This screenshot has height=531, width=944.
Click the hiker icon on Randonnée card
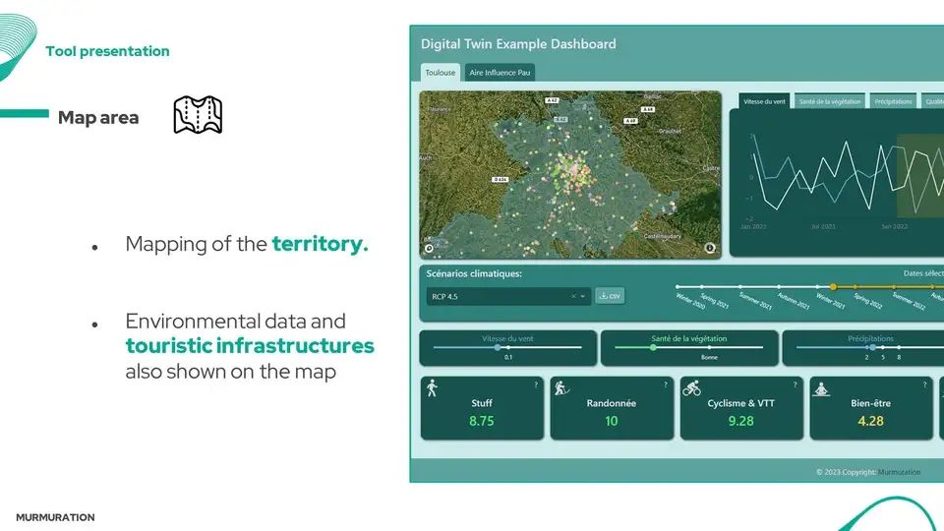coord(560,388)
